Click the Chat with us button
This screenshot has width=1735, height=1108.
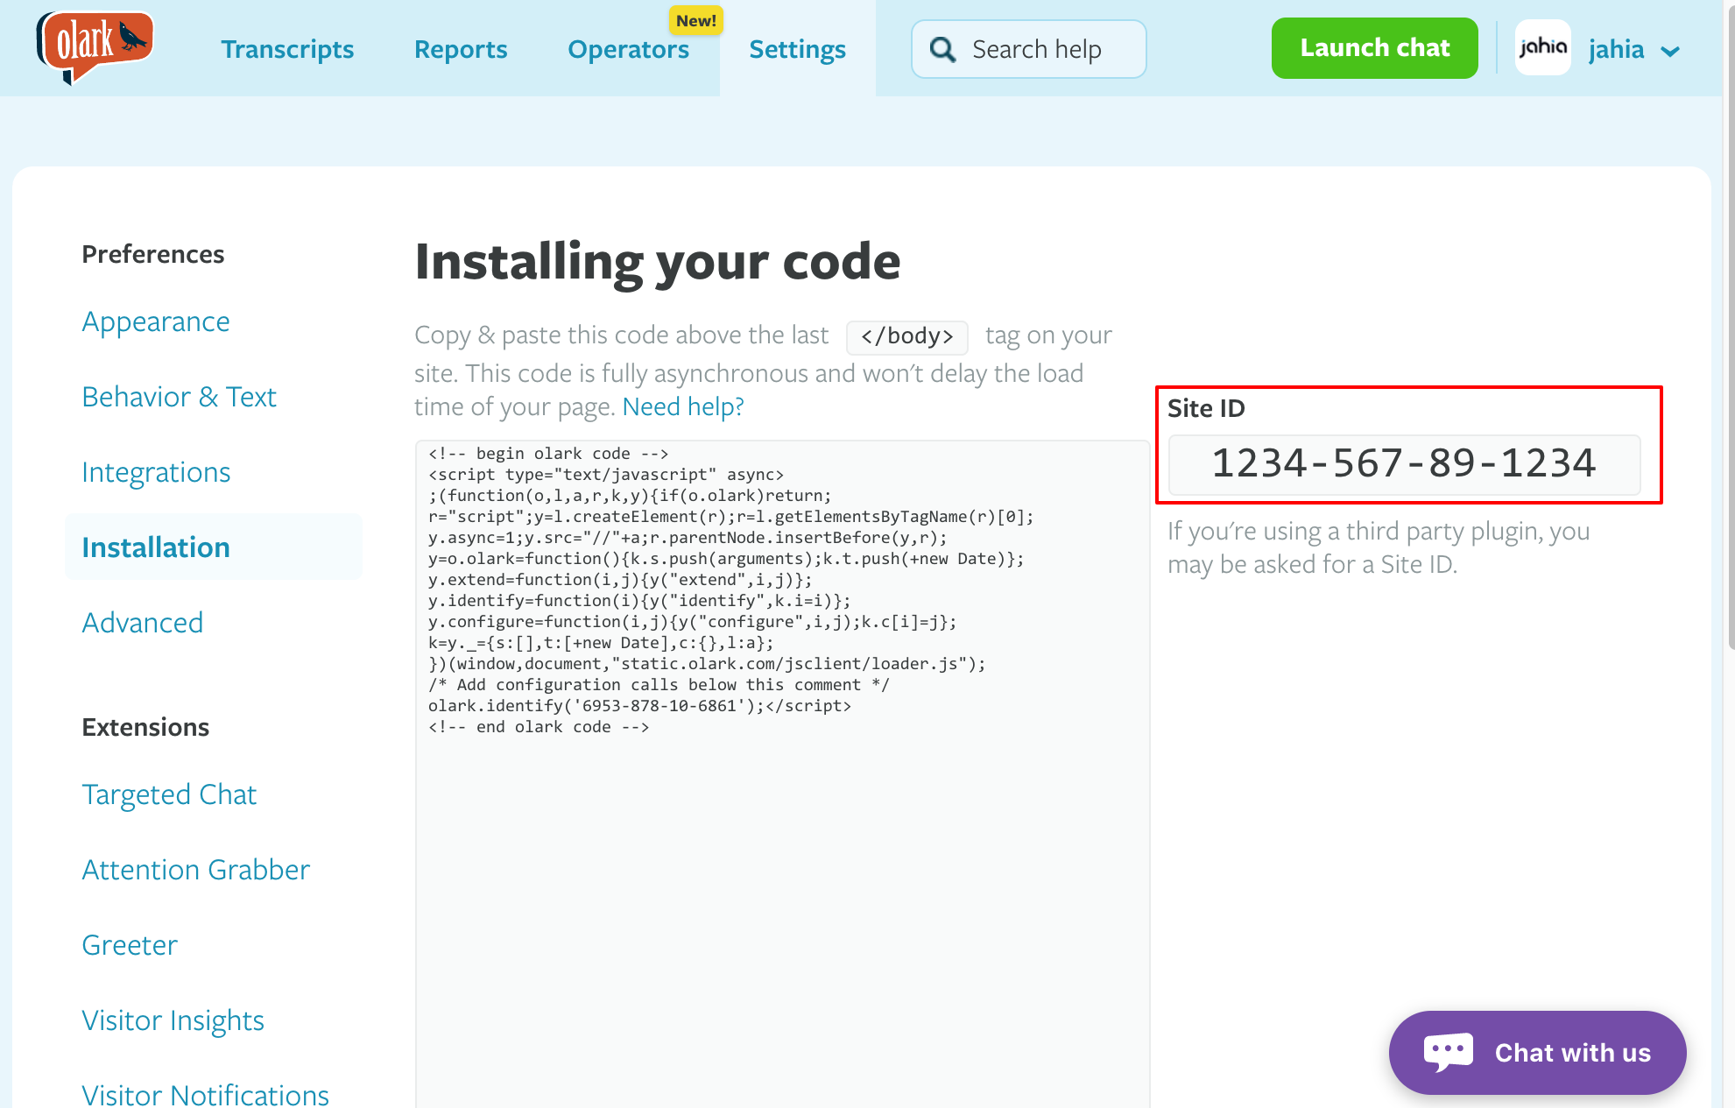[1537, 1052]
